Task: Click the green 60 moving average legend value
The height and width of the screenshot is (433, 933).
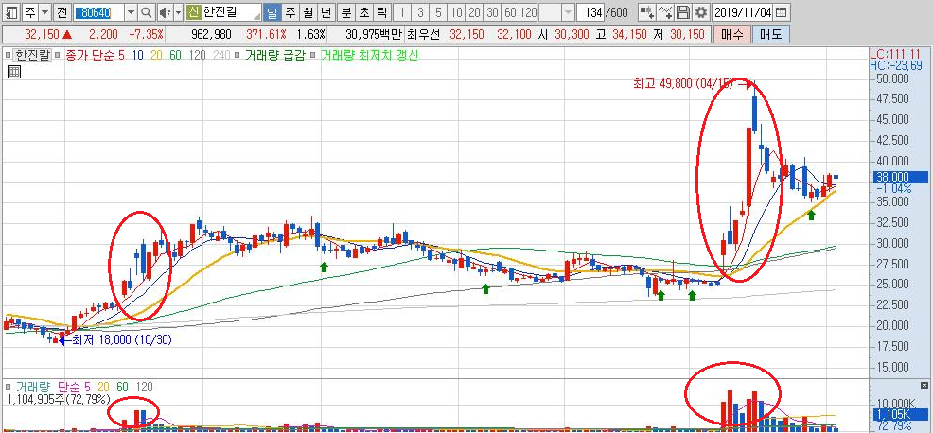Action: point(176,56)
